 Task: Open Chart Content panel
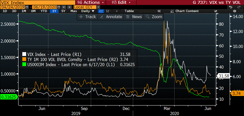coord(184,11)
